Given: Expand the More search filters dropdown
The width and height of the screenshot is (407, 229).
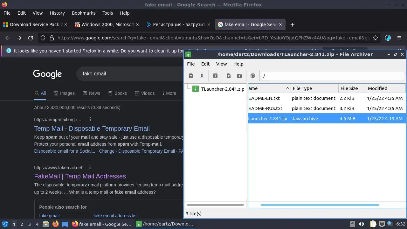Looking at the screenshot, I should tap(169, 93).
